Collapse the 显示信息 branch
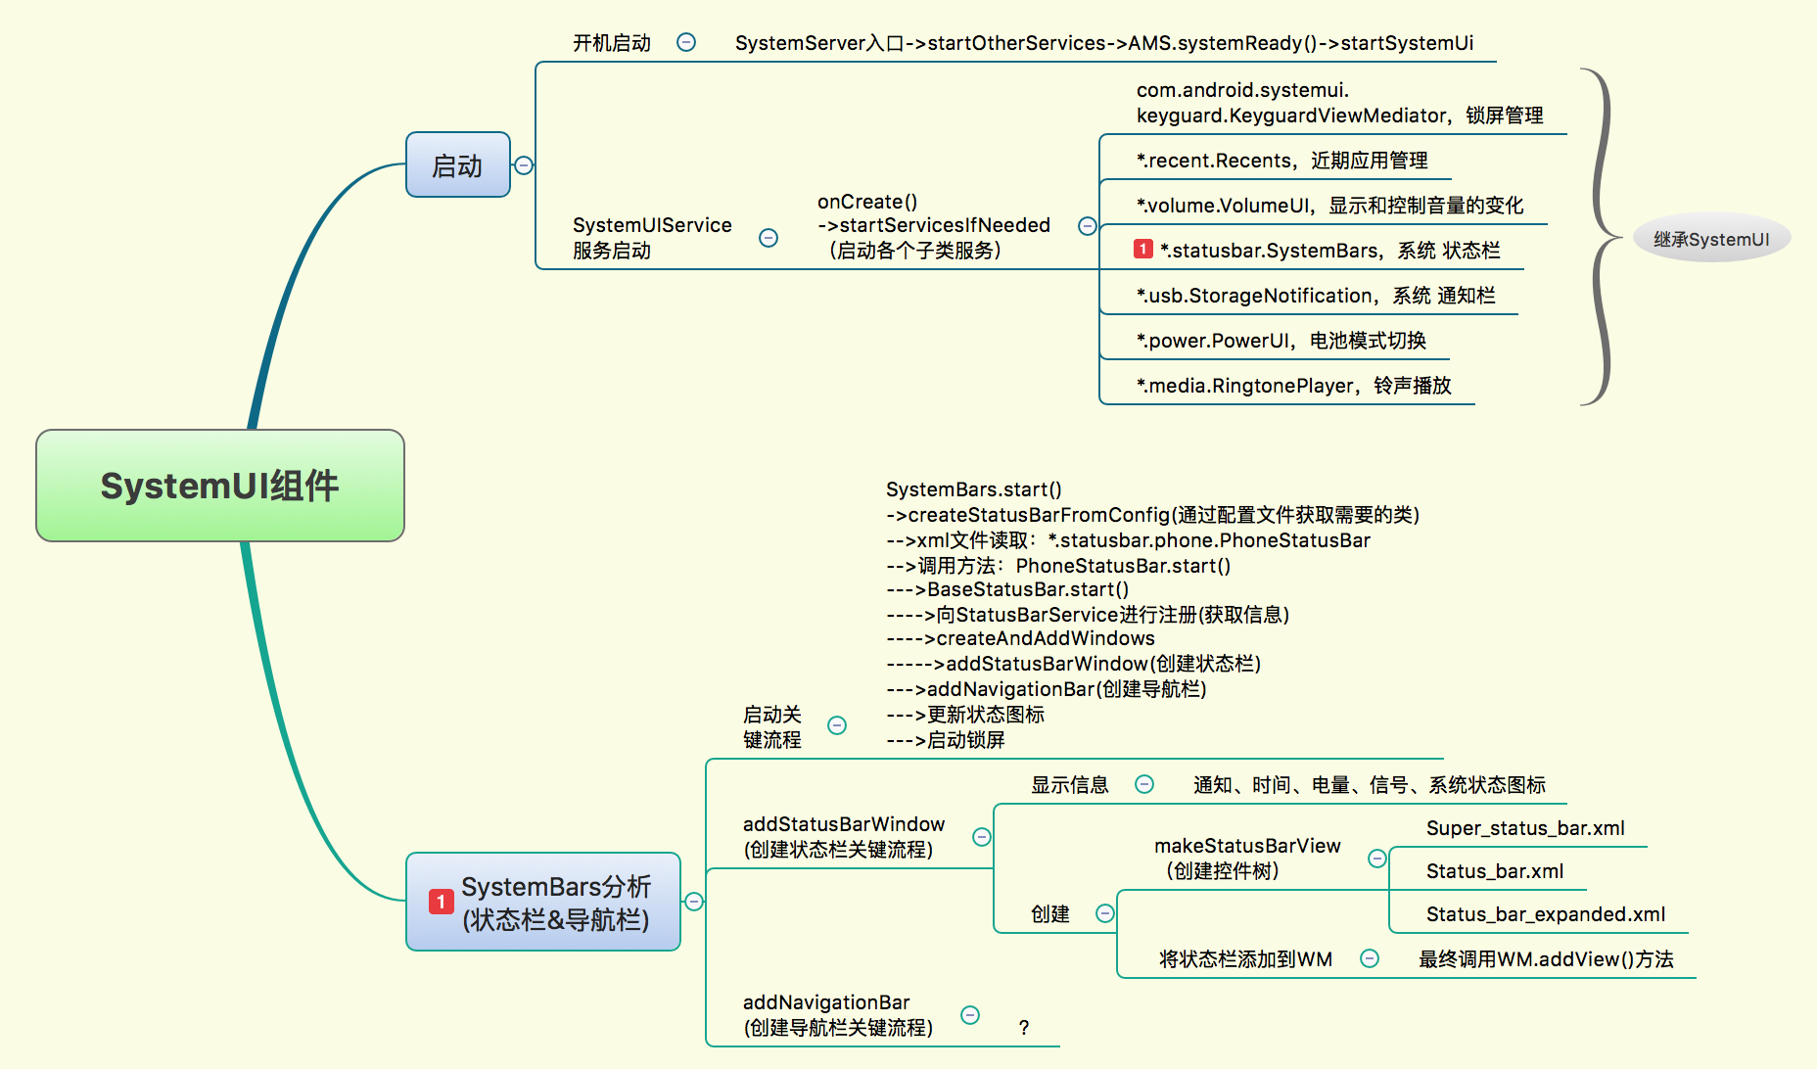Screen dimensions: 1817x1069 coord(1144,784)
